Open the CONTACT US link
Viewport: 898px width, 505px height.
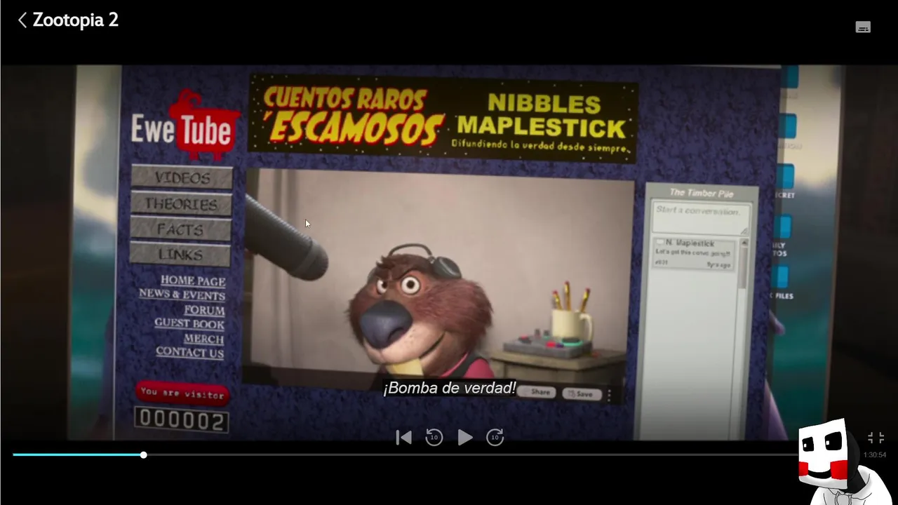(x=189, y=352)
